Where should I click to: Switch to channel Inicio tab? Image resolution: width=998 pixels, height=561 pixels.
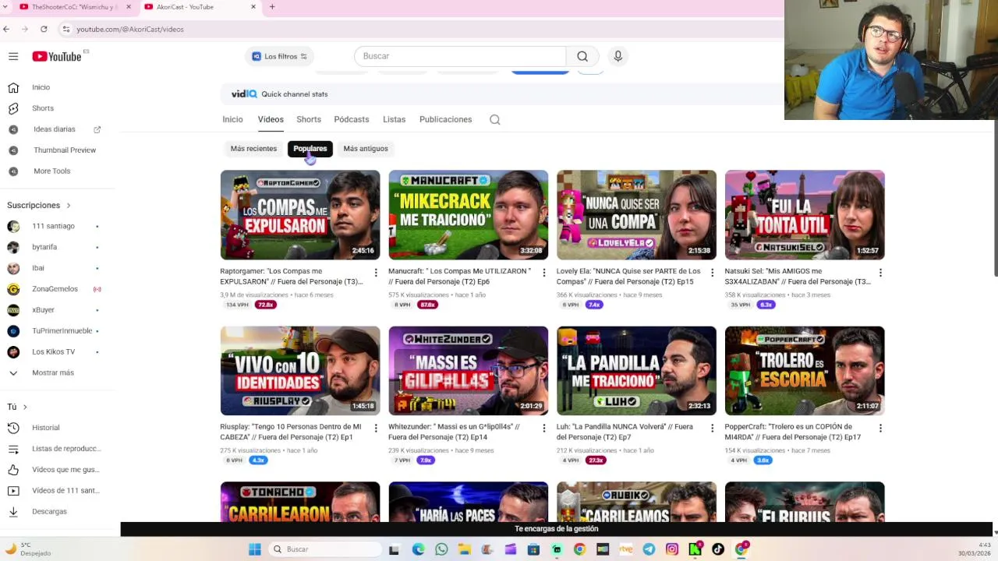[232, 119]
